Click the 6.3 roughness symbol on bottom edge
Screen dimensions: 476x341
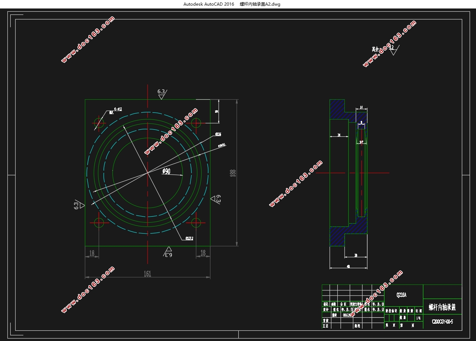coord(168,252)
